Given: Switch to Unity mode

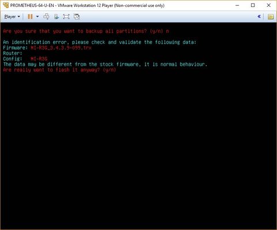Looking at the screenshot, I should 77,17.
